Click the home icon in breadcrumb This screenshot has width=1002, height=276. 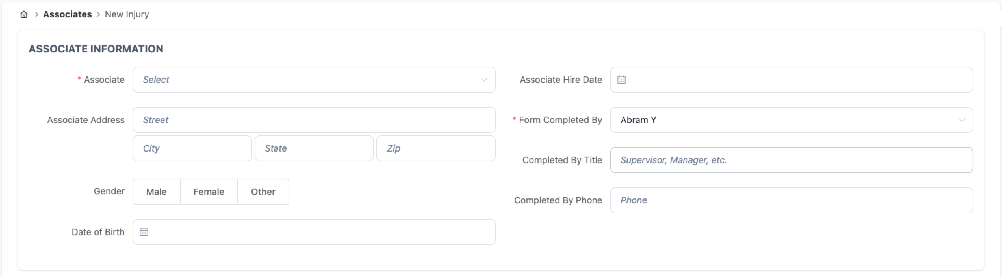[24, 14]
